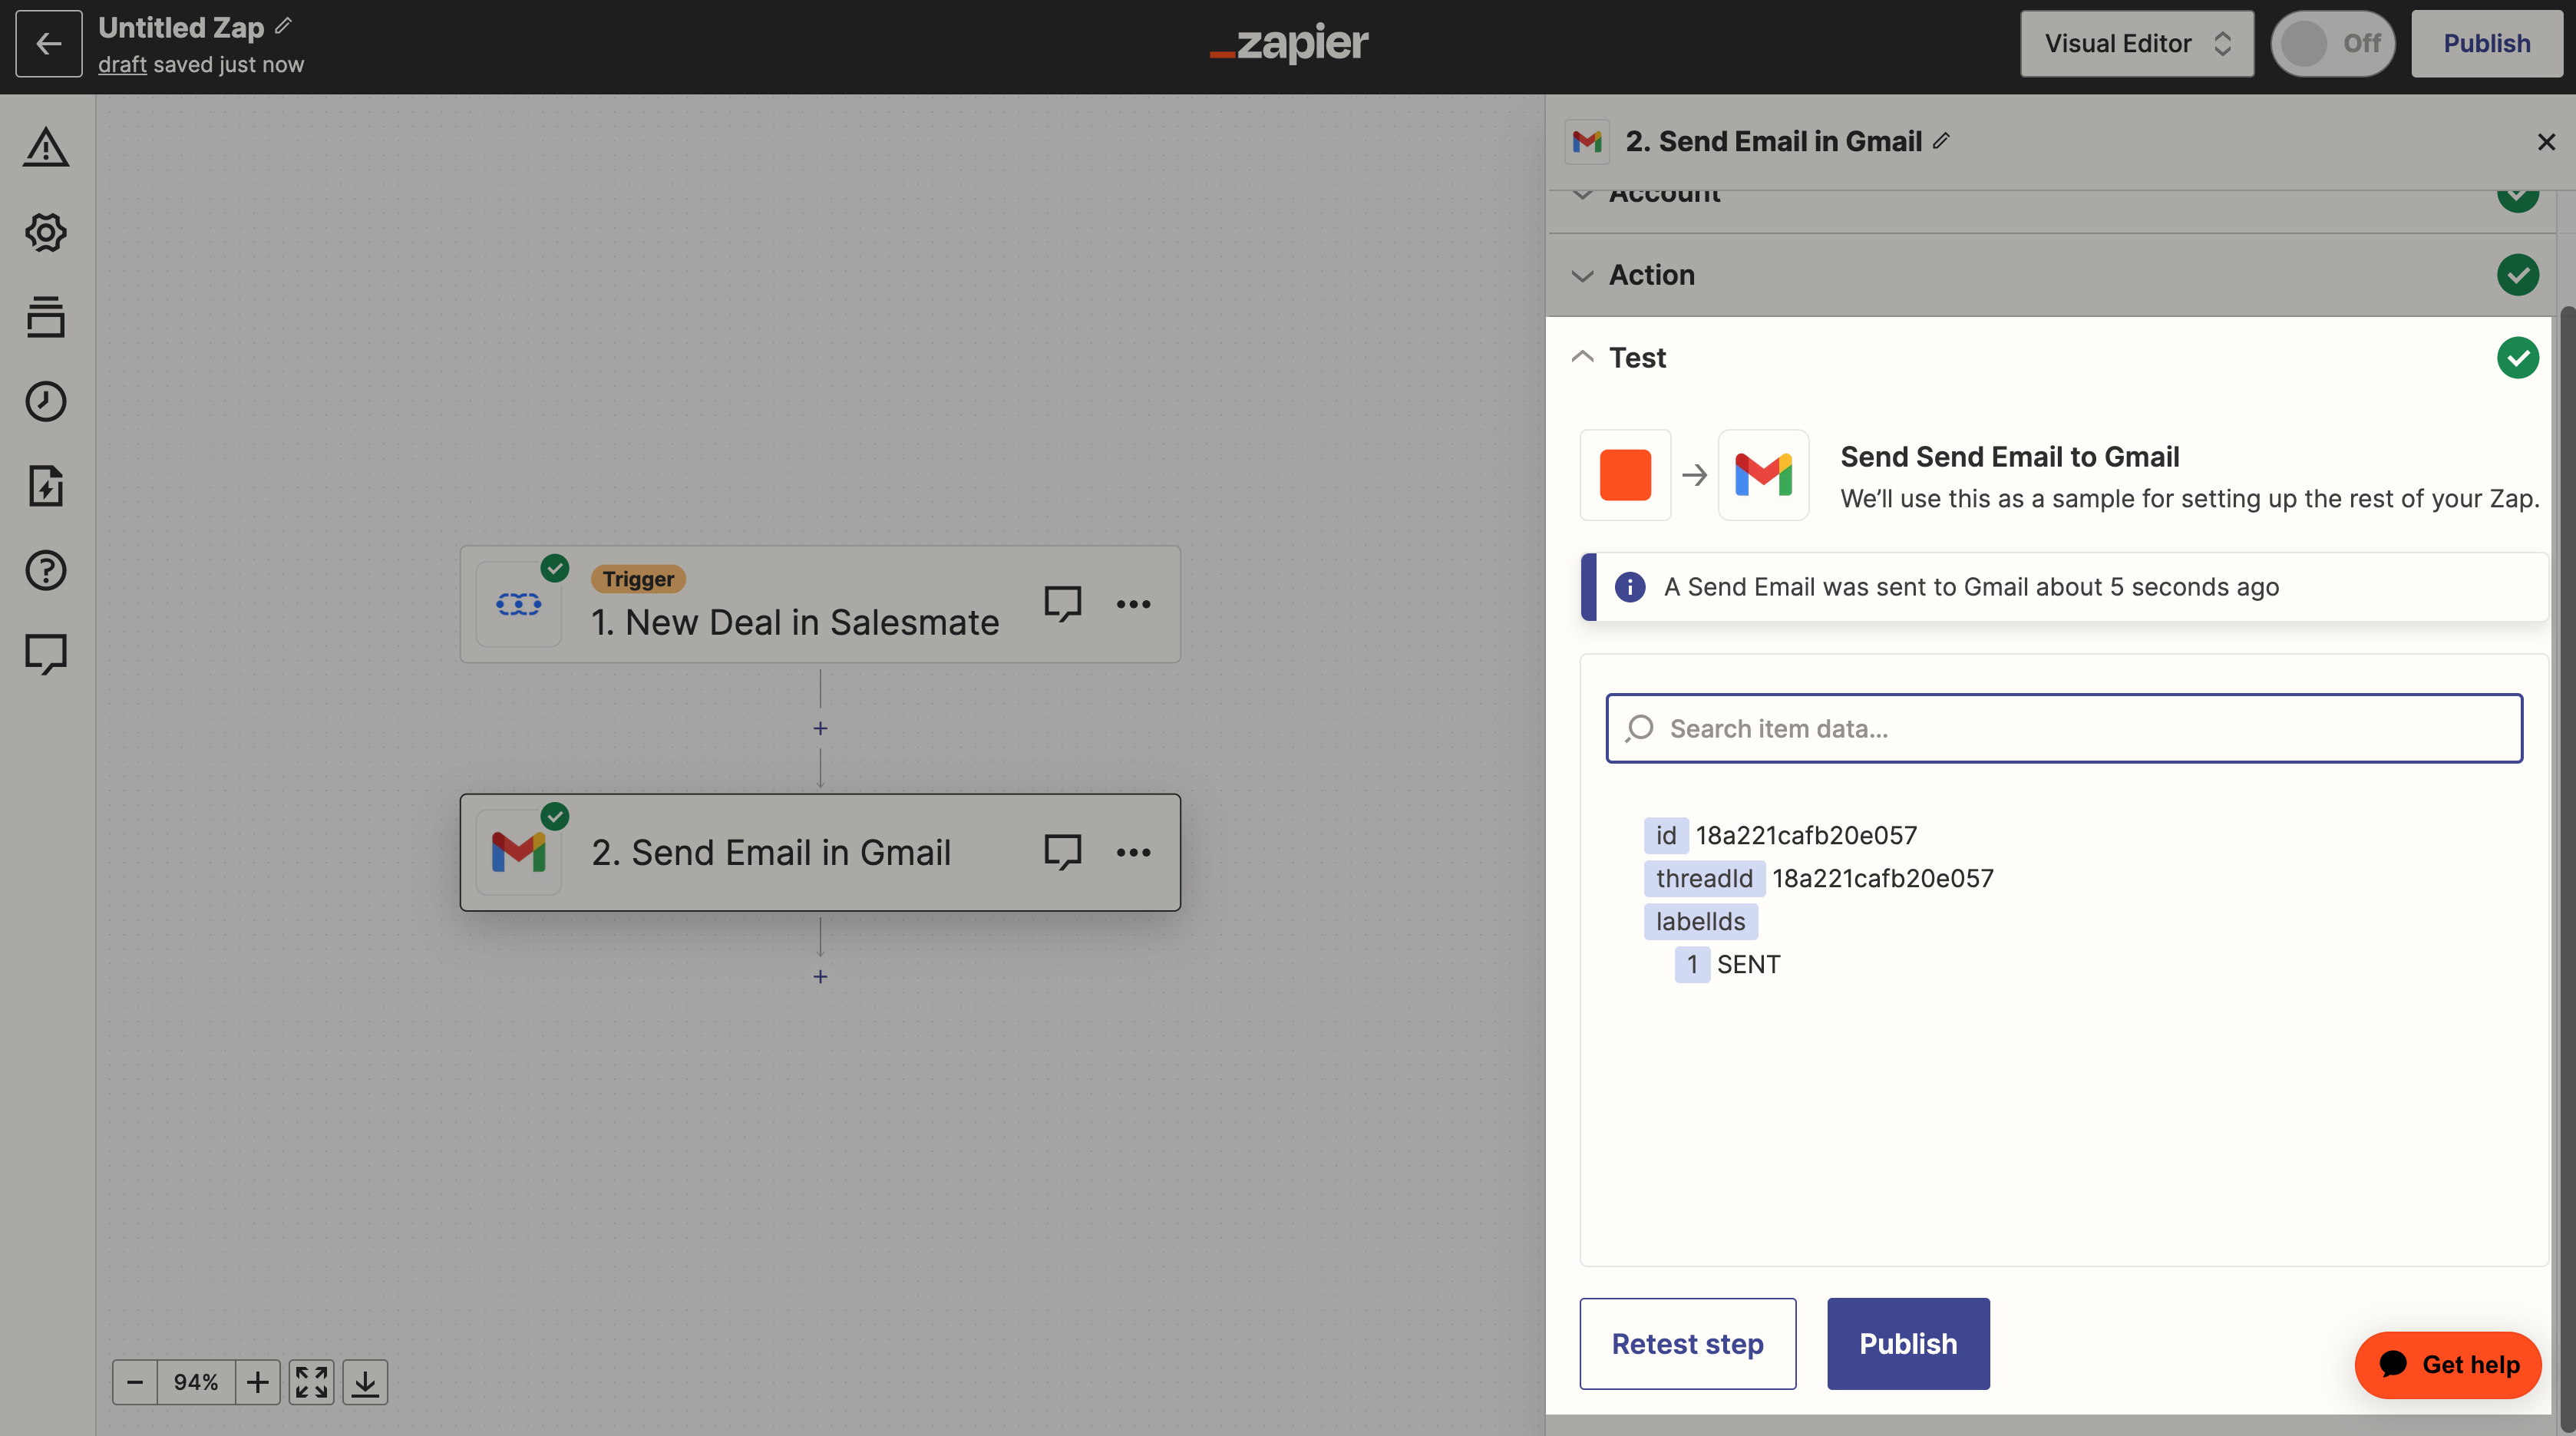Viewport: 2576px width, 1436px height.
Task: Click the Search item data field
Action: pos(2064,728)
